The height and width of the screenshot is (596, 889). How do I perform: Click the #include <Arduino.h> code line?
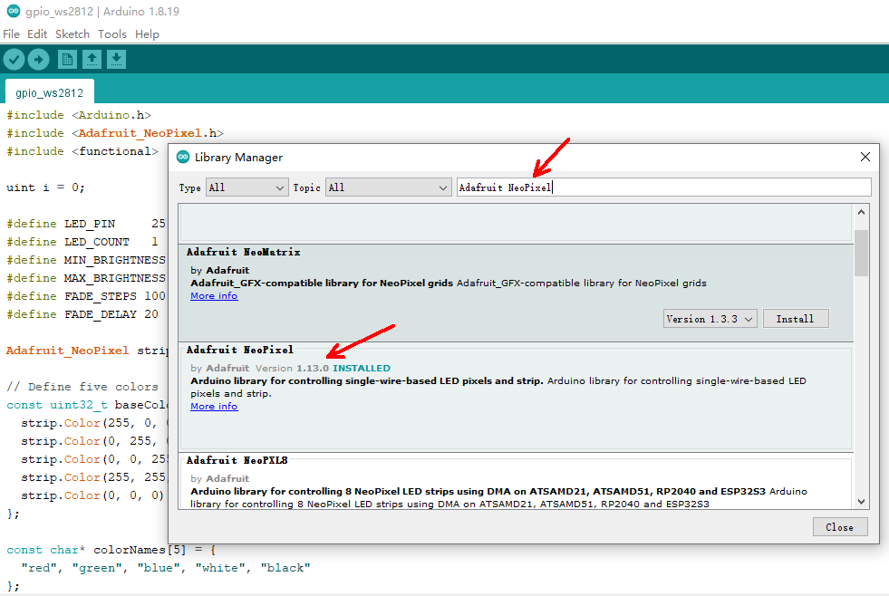tap(79, 115)
